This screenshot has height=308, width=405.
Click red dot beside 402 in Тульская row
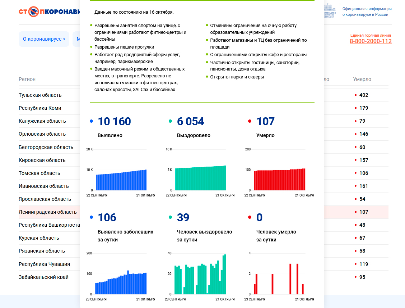pyautogui.click(x=355, y=95)
